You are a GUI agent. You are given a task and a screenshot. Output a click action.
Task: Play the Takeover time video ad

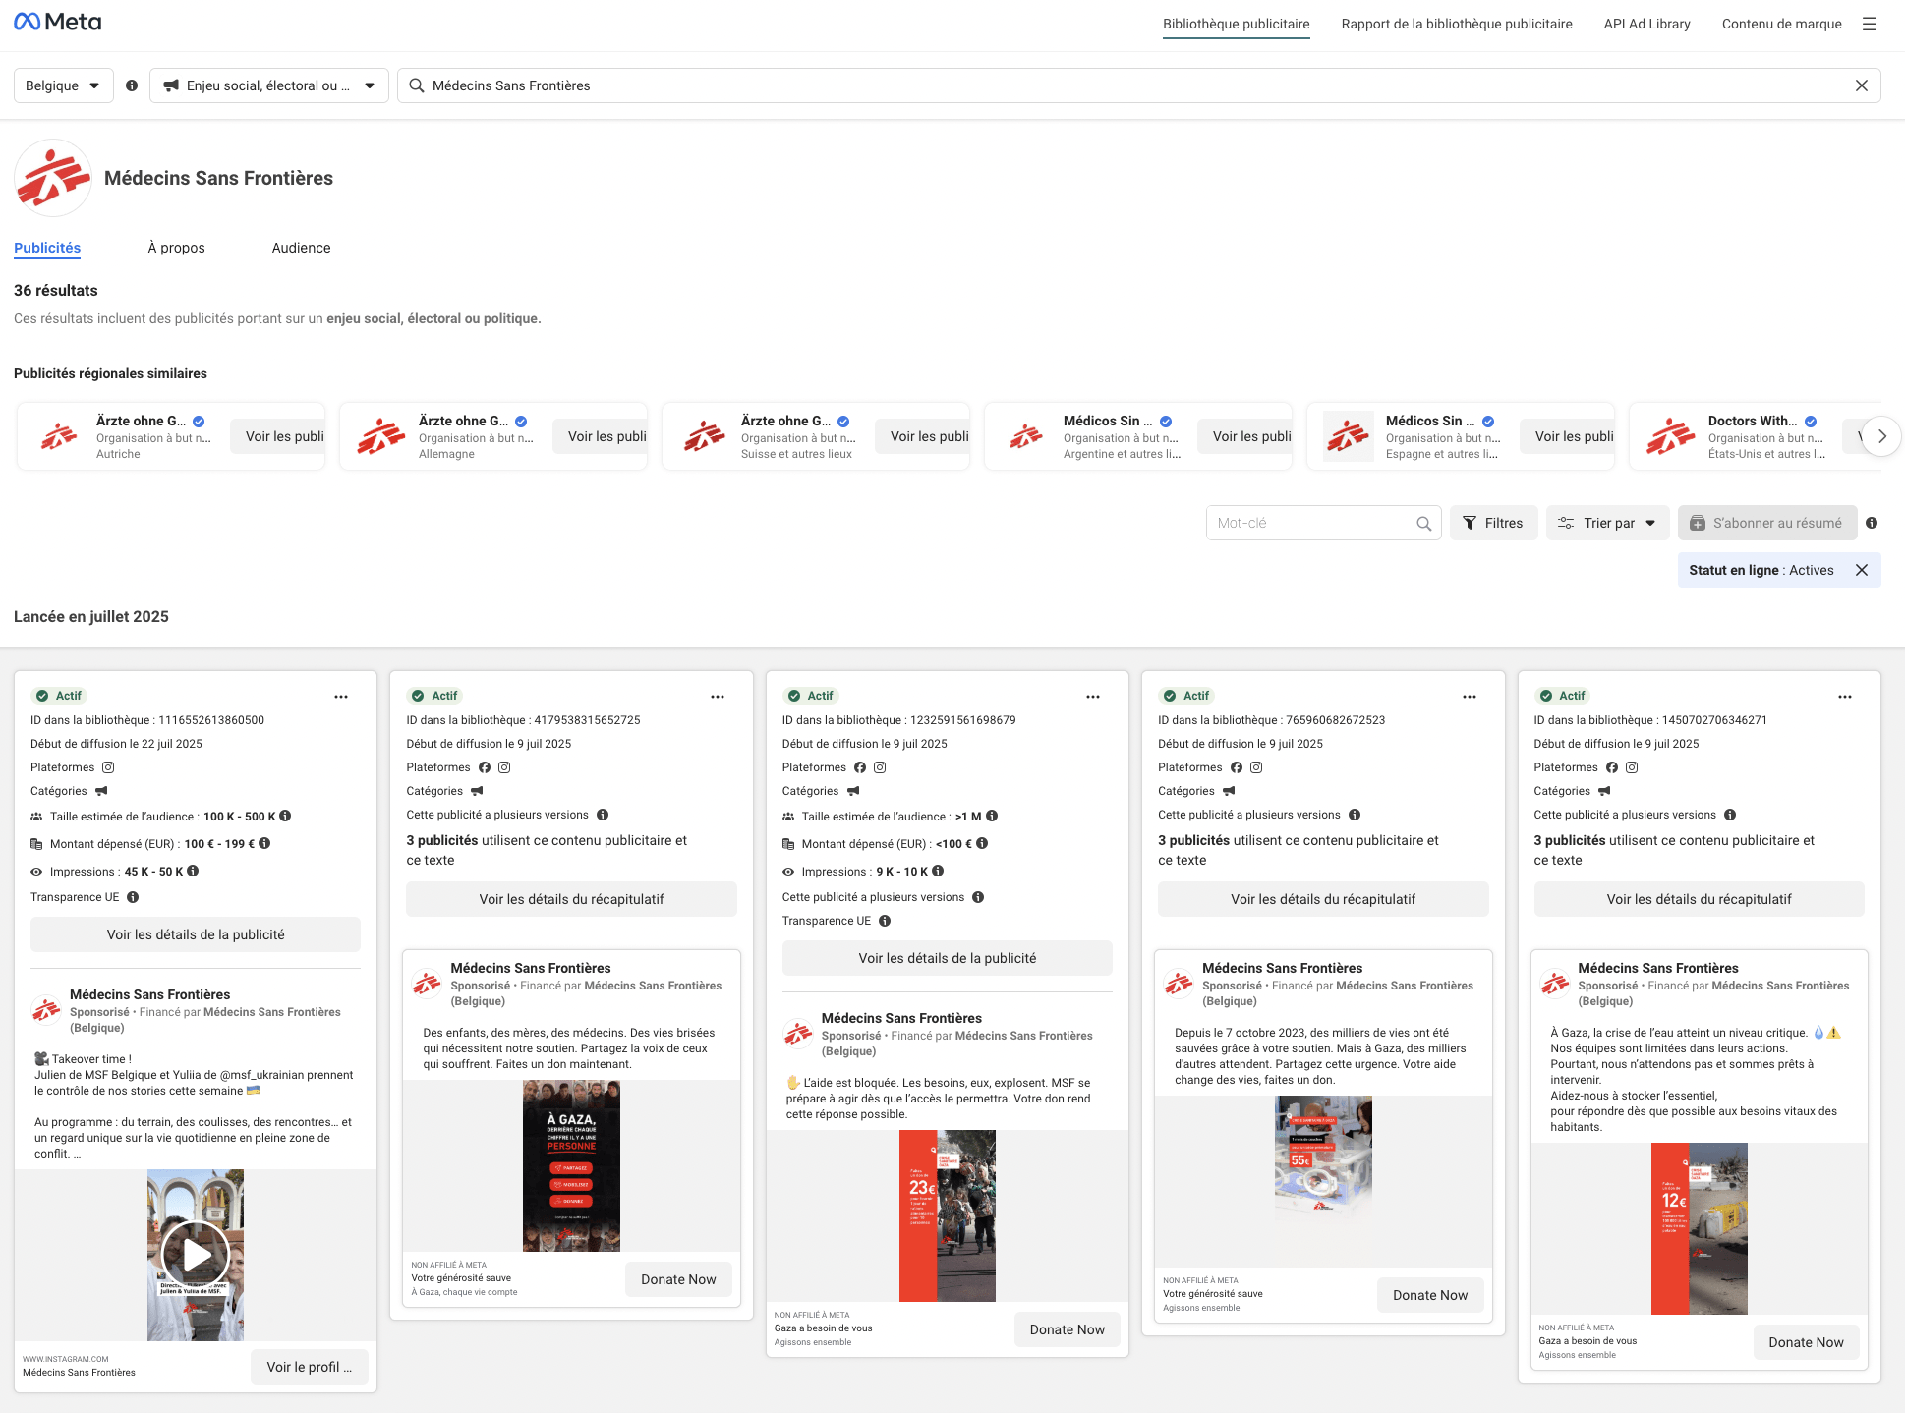click(196, 1255)
